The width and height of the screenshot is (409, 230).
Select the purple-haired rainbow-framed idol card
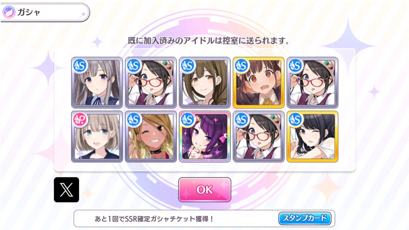205,136
